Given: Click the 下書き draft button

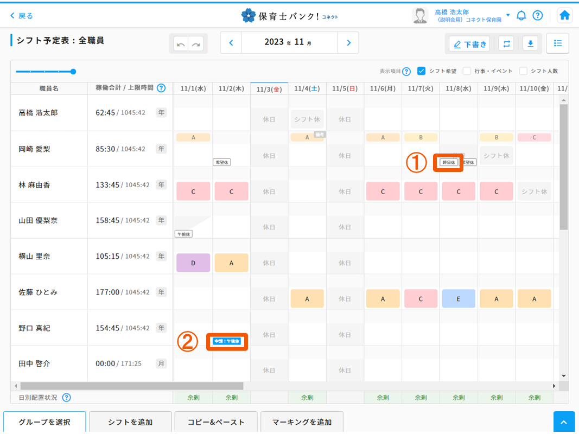Looking at the screenshot, I should (468, 43).
